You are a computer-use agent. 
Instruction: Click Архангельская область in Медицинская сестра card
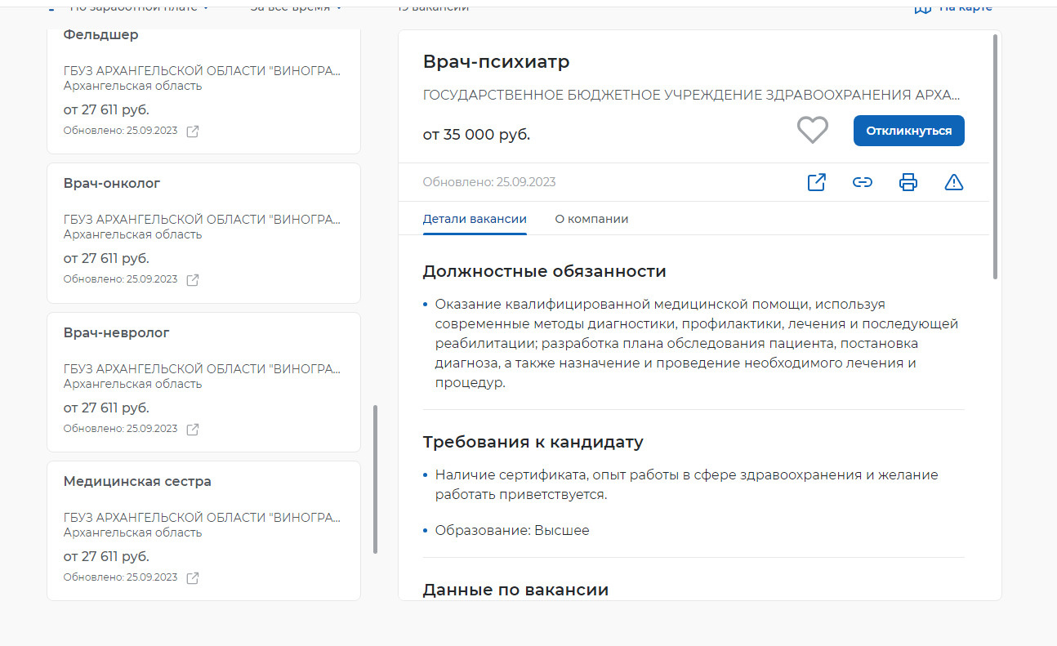click(132, 532)
